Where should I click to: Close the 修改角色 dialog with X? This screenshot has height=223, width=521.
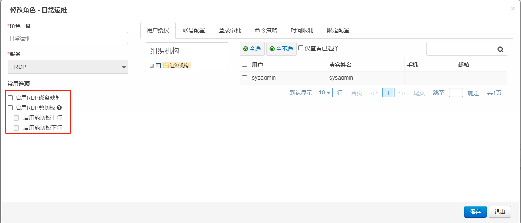pos(513,8)
